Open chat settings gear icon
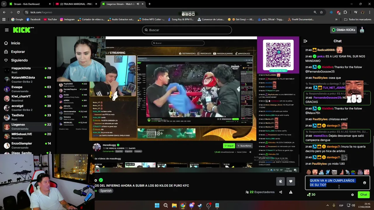The height and width of the screenshot is (210, 374). coord(352,195)
